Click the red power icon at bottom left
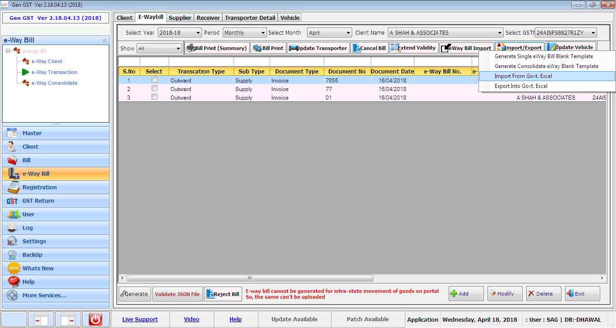The height and width of the screenshot is (328, 616). (x=95, y=319)
